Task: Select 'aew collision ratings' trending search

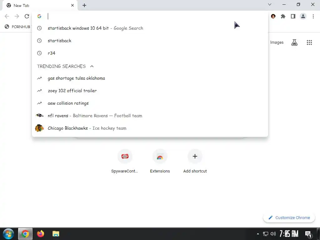Action: pos(150,103)
